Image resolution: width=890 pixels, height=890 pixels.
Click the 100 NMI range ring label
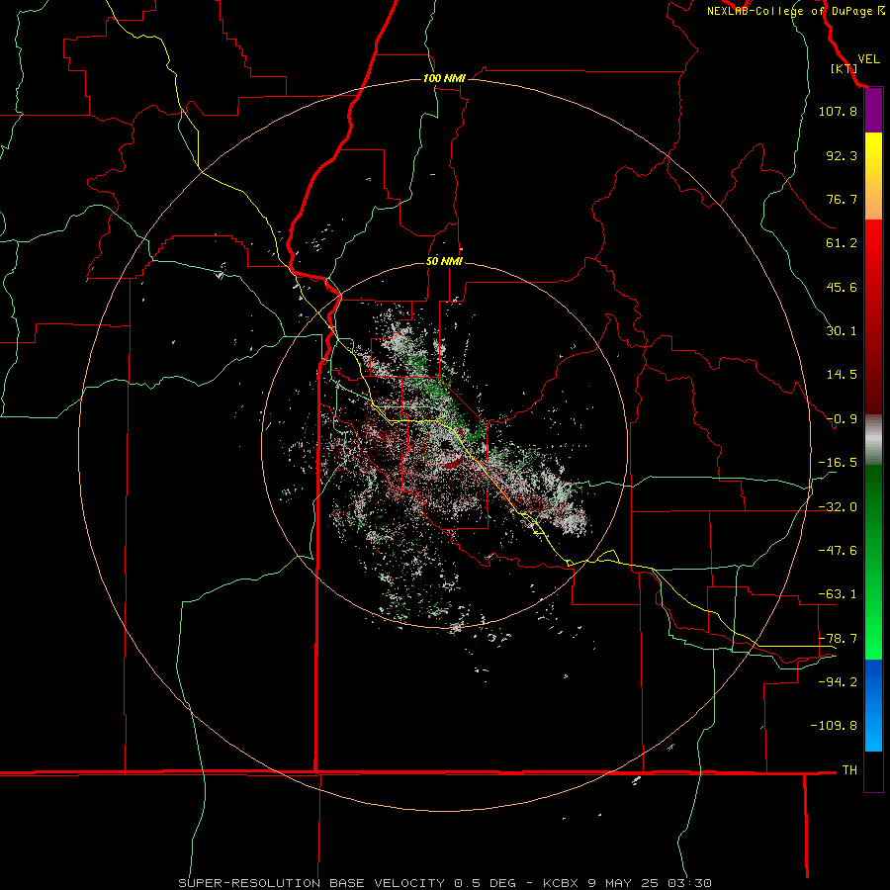pyautogui.click(x=444, y=78)
